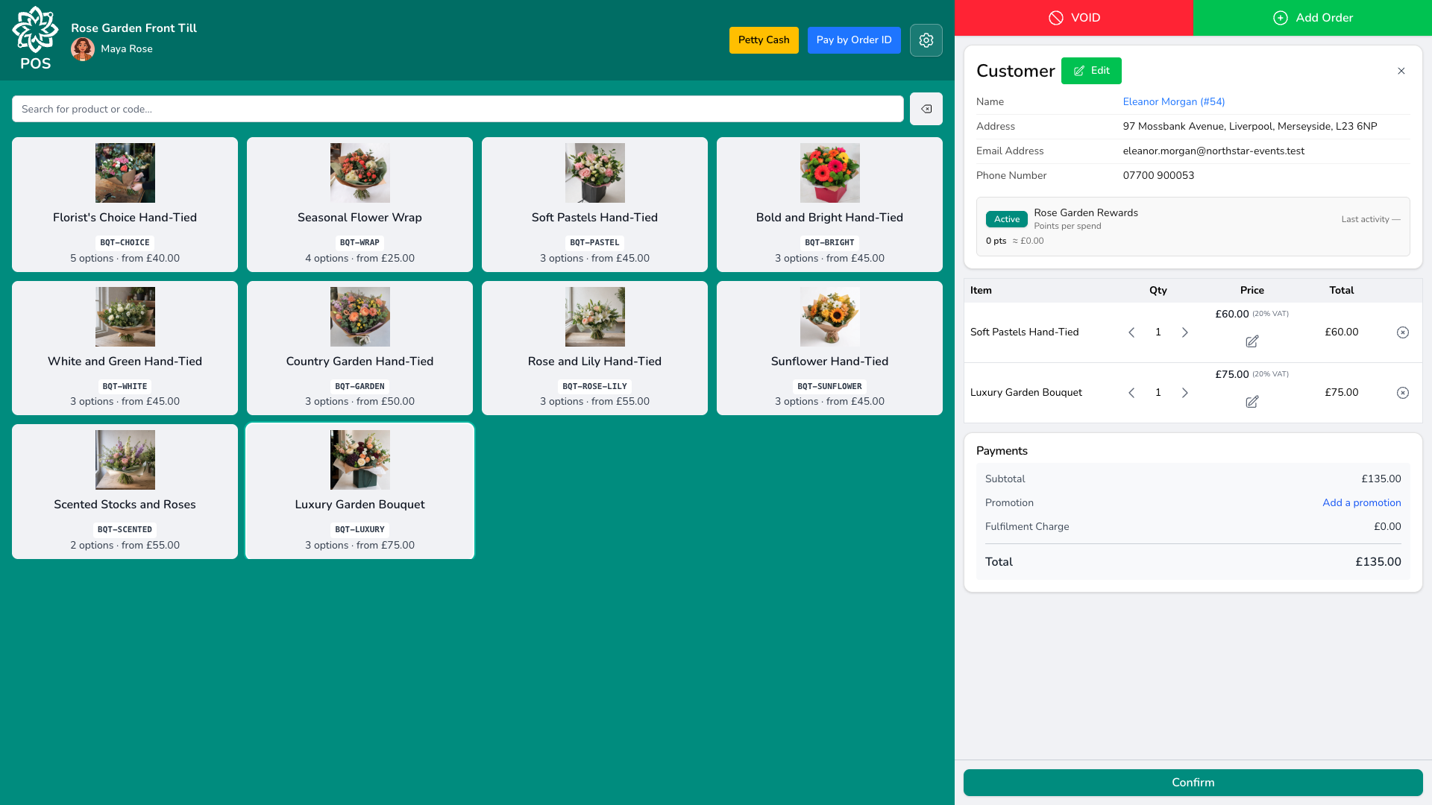
Task: Select Sunflower Hand-Tied product photo
Action: [x=830, y=317]
